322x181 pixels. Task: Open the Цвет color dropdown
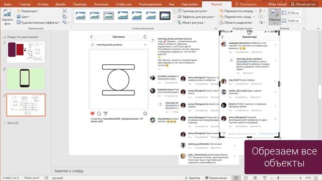tap(24, 17)
